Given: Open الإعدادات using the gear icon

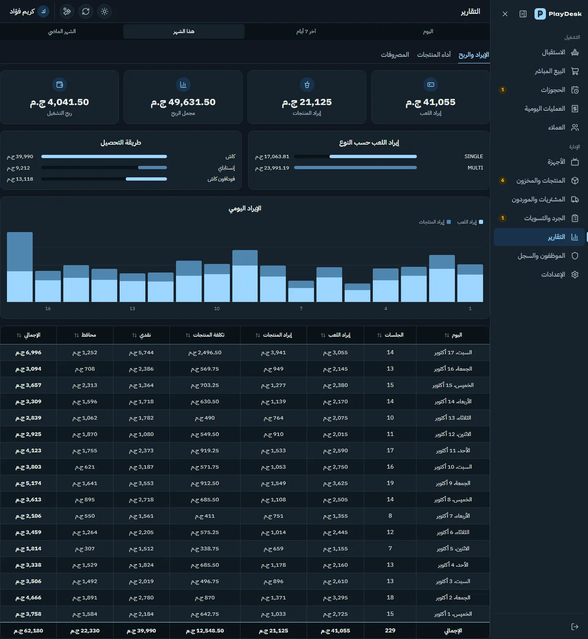Looking at the screenshot, I should [x=575, y=275].
